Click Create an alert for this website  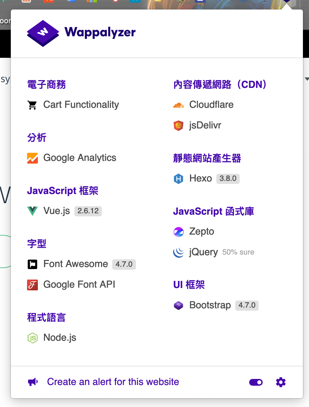[113, 382]
